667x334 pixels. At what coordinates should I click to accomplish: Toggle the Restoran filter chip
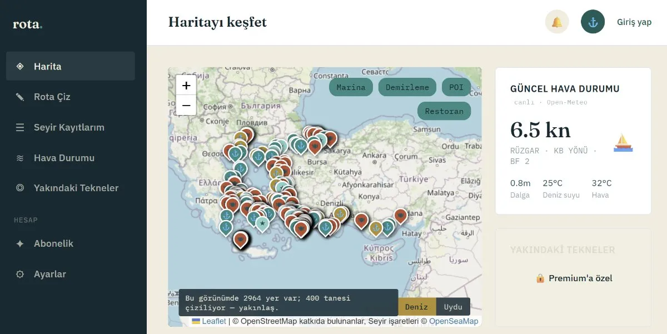tap(444, 111)
